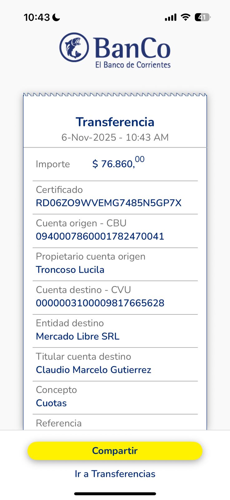Tap the Referencia field label

click(x=59, y=423)
